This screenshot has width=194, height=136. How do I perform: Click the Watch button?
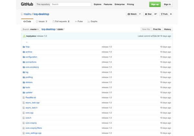point(132,14)
